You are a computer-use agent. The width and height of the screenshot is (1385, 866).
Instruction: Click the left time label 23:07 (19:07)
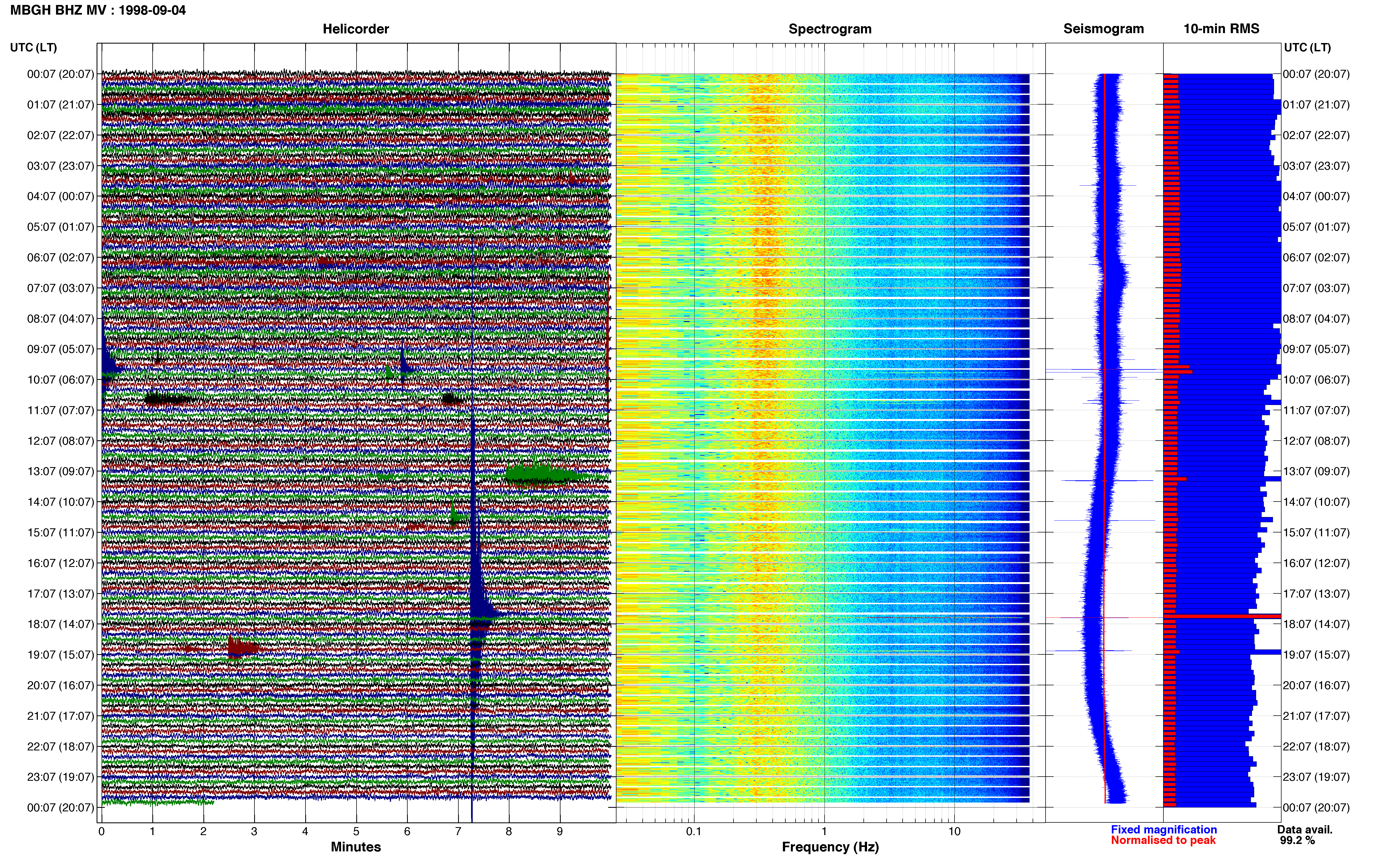pyautogui.click(x=61, y=777)
